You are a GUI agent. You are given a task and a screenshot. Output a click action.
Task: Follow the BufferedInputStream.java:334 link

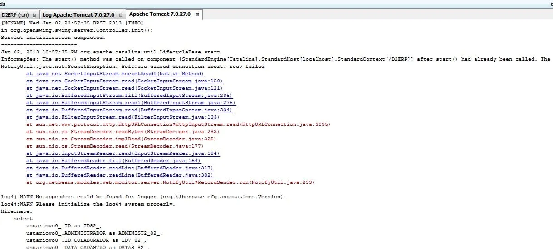click(x=129, y=110)
